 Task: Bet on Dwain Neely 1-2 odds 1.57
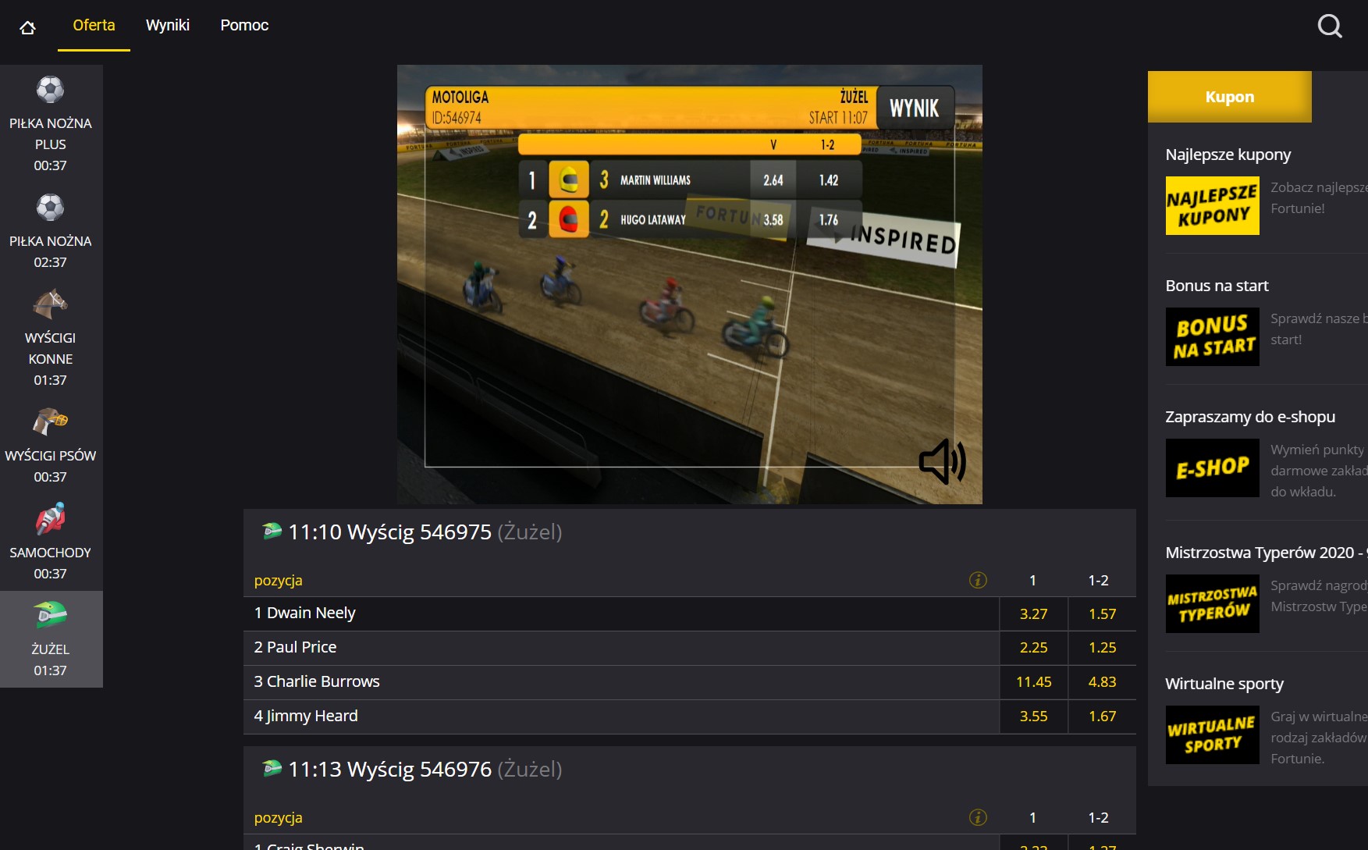[x=1102, y=614]
